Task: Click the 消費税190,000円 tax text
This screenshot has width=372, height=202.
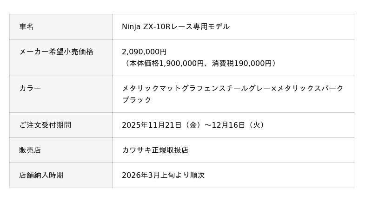Action: (241, 63)
